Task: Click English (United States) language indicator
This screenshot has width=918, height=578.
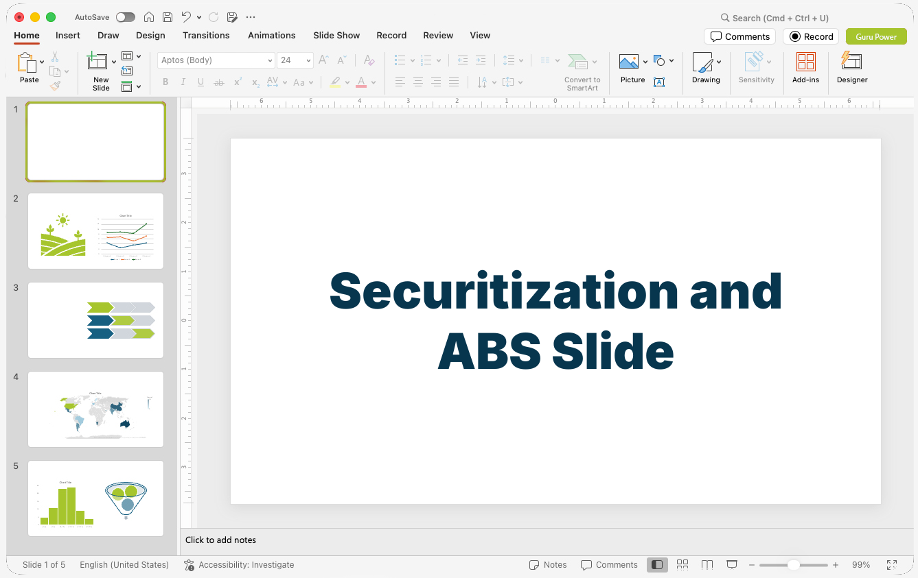Action: [x=124, y=565]
